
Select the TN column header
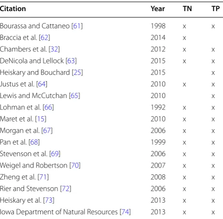187,9
